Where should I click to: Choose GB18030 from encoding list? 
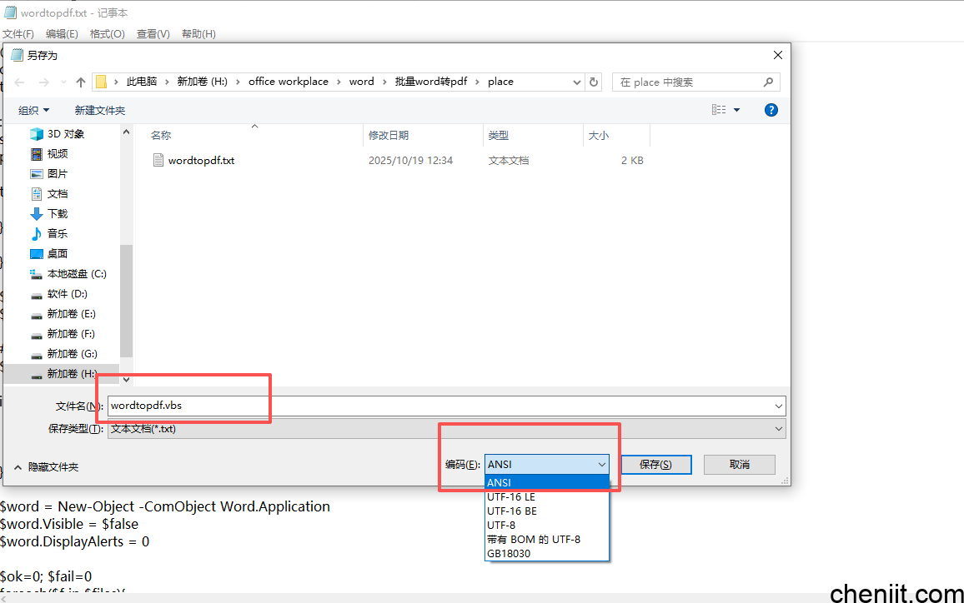(509, 554)
